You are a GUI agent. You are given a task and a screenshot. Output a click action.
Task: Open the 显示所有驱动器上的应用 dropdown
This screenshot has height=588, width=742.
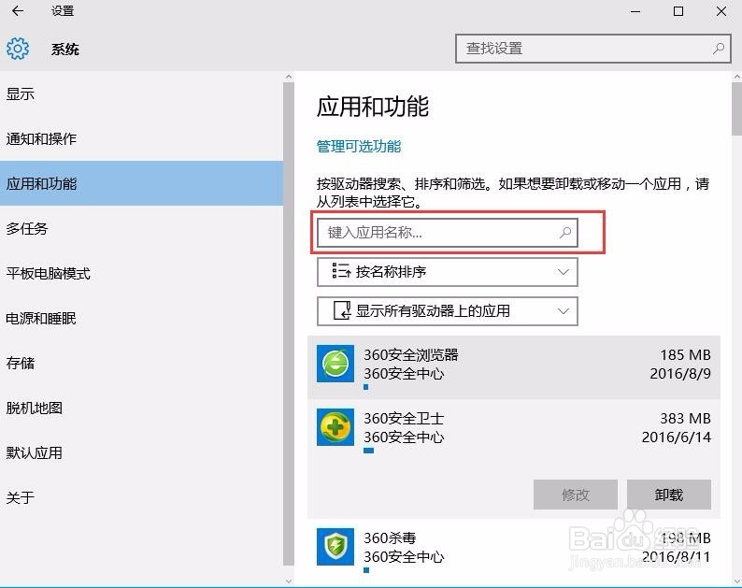point(448,311)
